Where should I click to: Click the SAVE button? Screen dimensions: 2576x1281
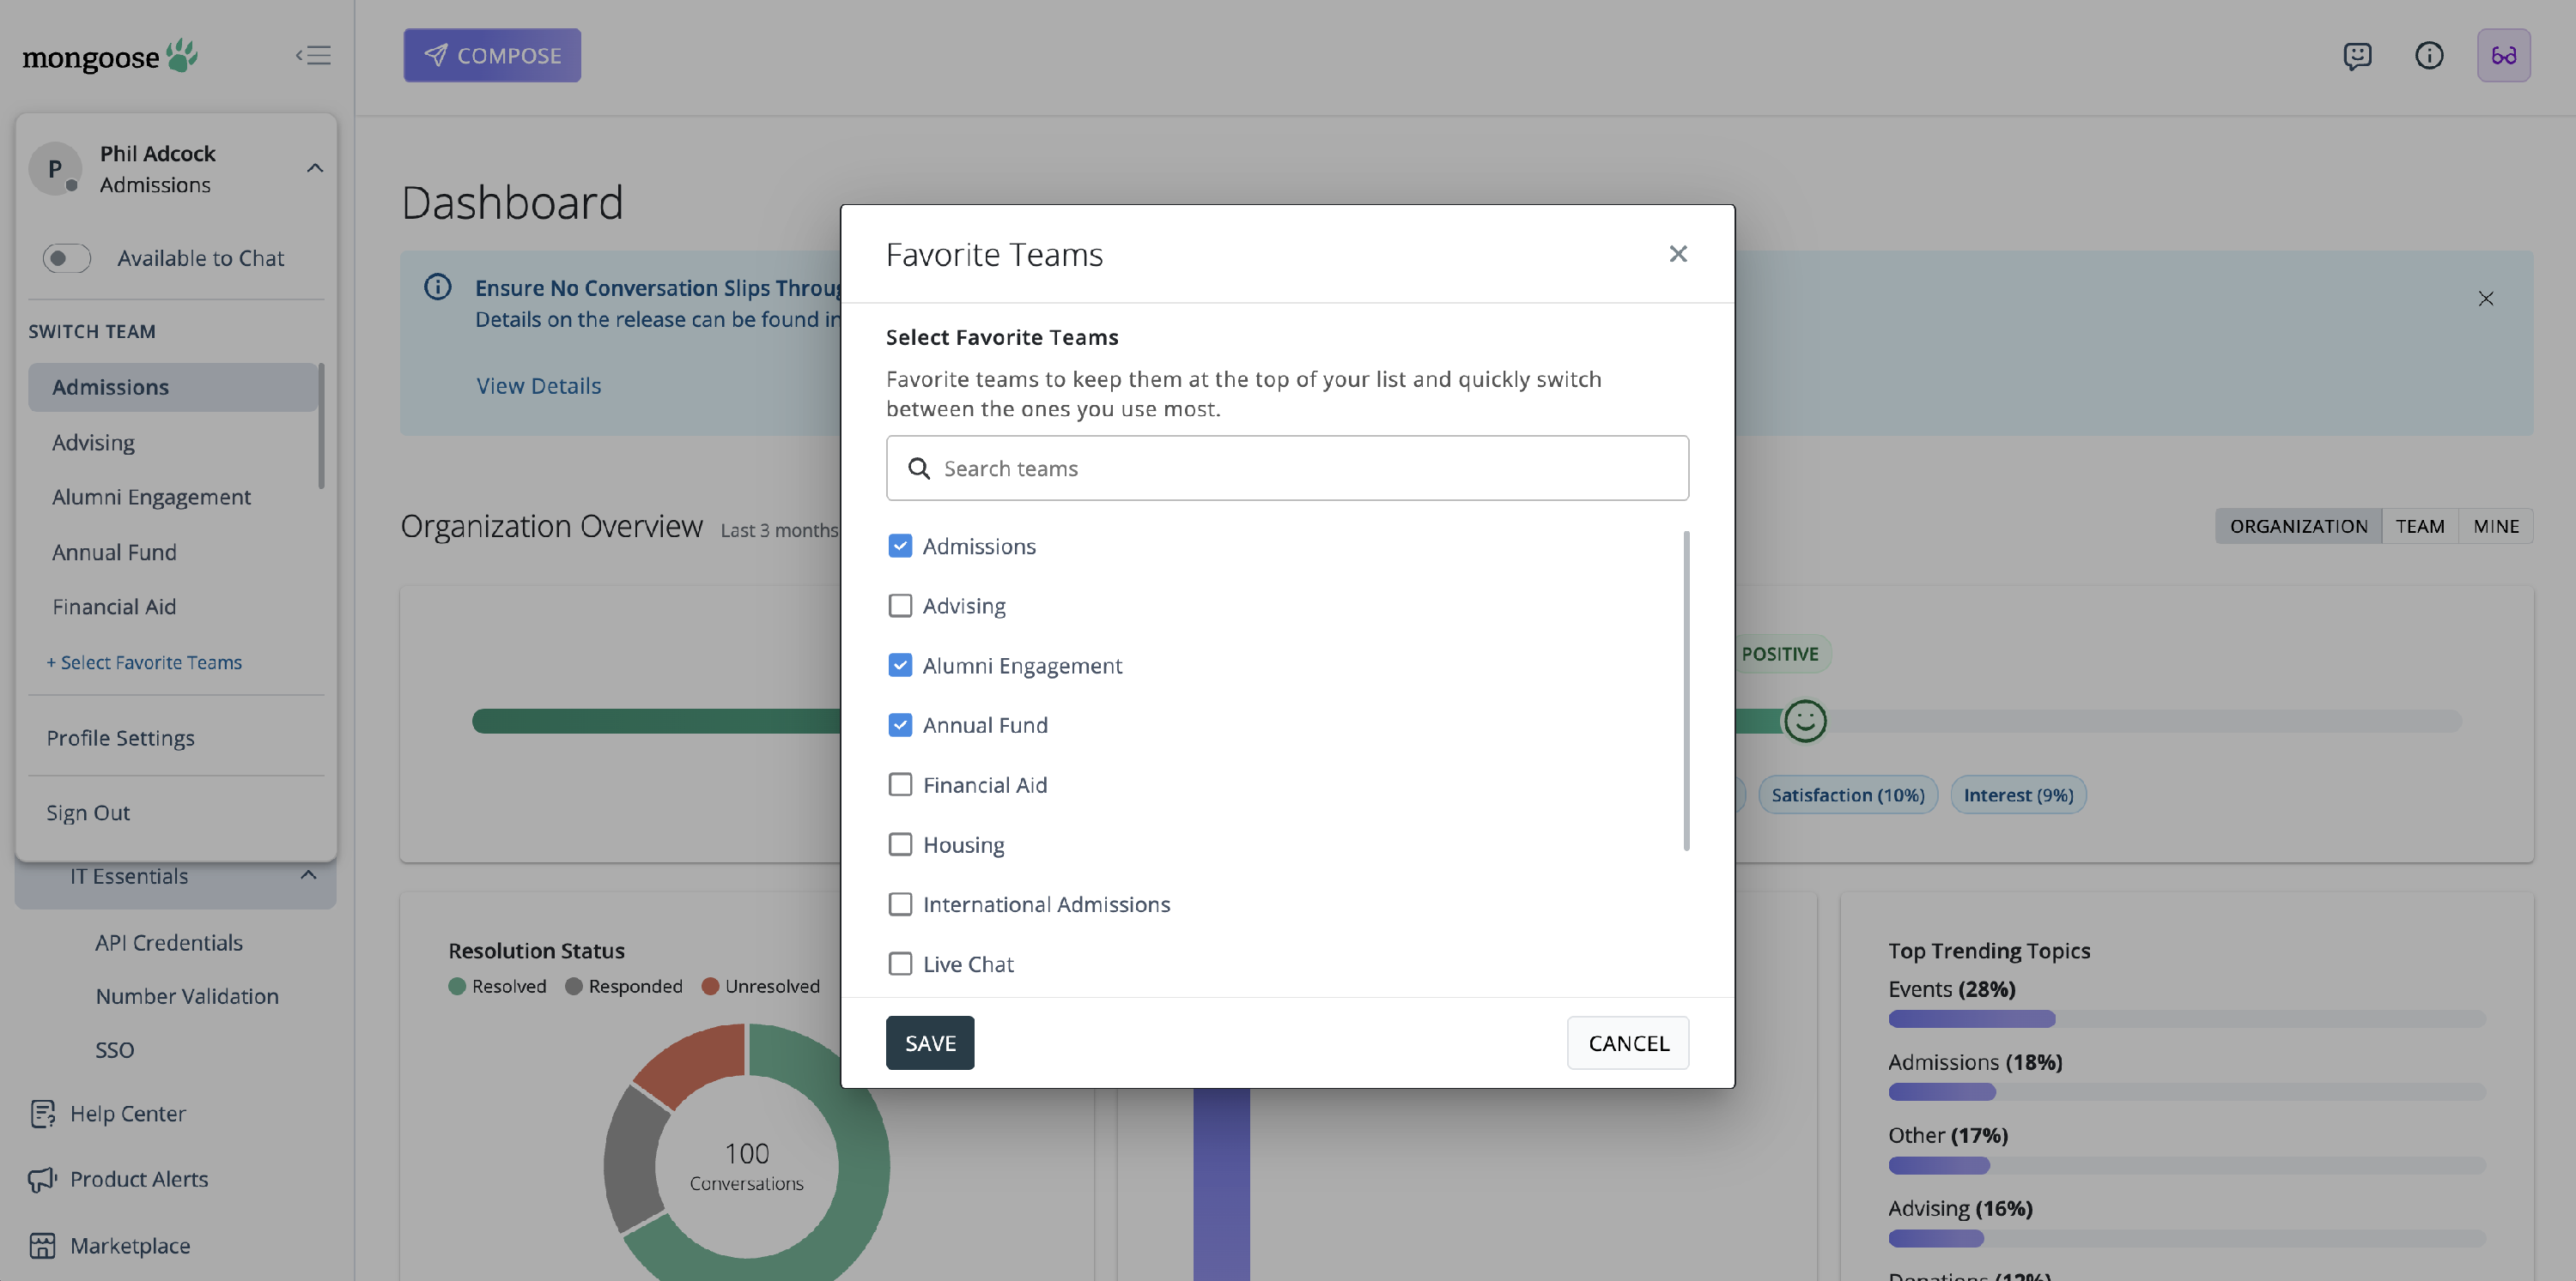(x=929, y=1042)
